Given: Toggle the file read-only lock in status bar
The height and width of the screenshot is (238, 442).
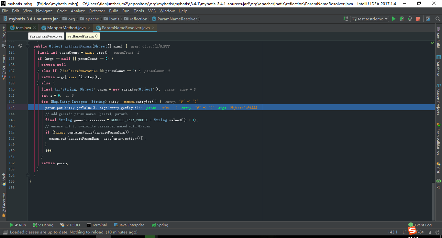Looking at the screenshot, I should pos(430,232).
